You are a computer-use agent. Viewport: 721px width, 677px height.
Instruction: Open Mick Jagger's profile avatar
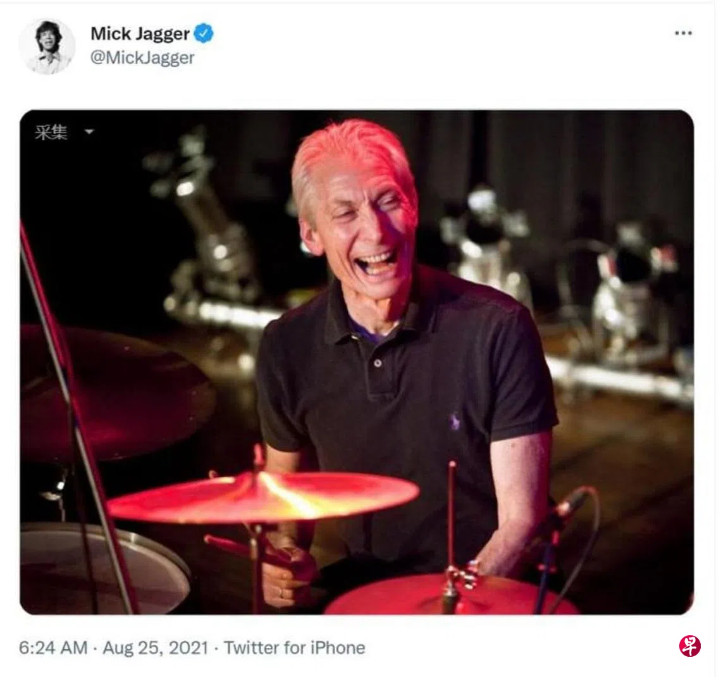point(47,46)
